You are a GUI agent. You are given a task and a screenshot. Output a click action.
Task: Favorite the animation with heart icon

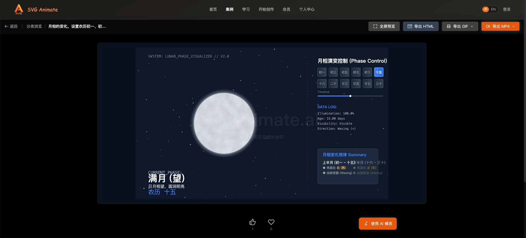(271, 222)
